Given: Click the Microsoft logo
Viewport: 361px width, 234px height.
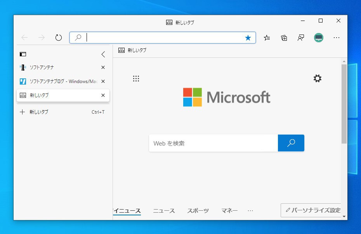Looking at the screenshot, I should (x=227, y=97).
